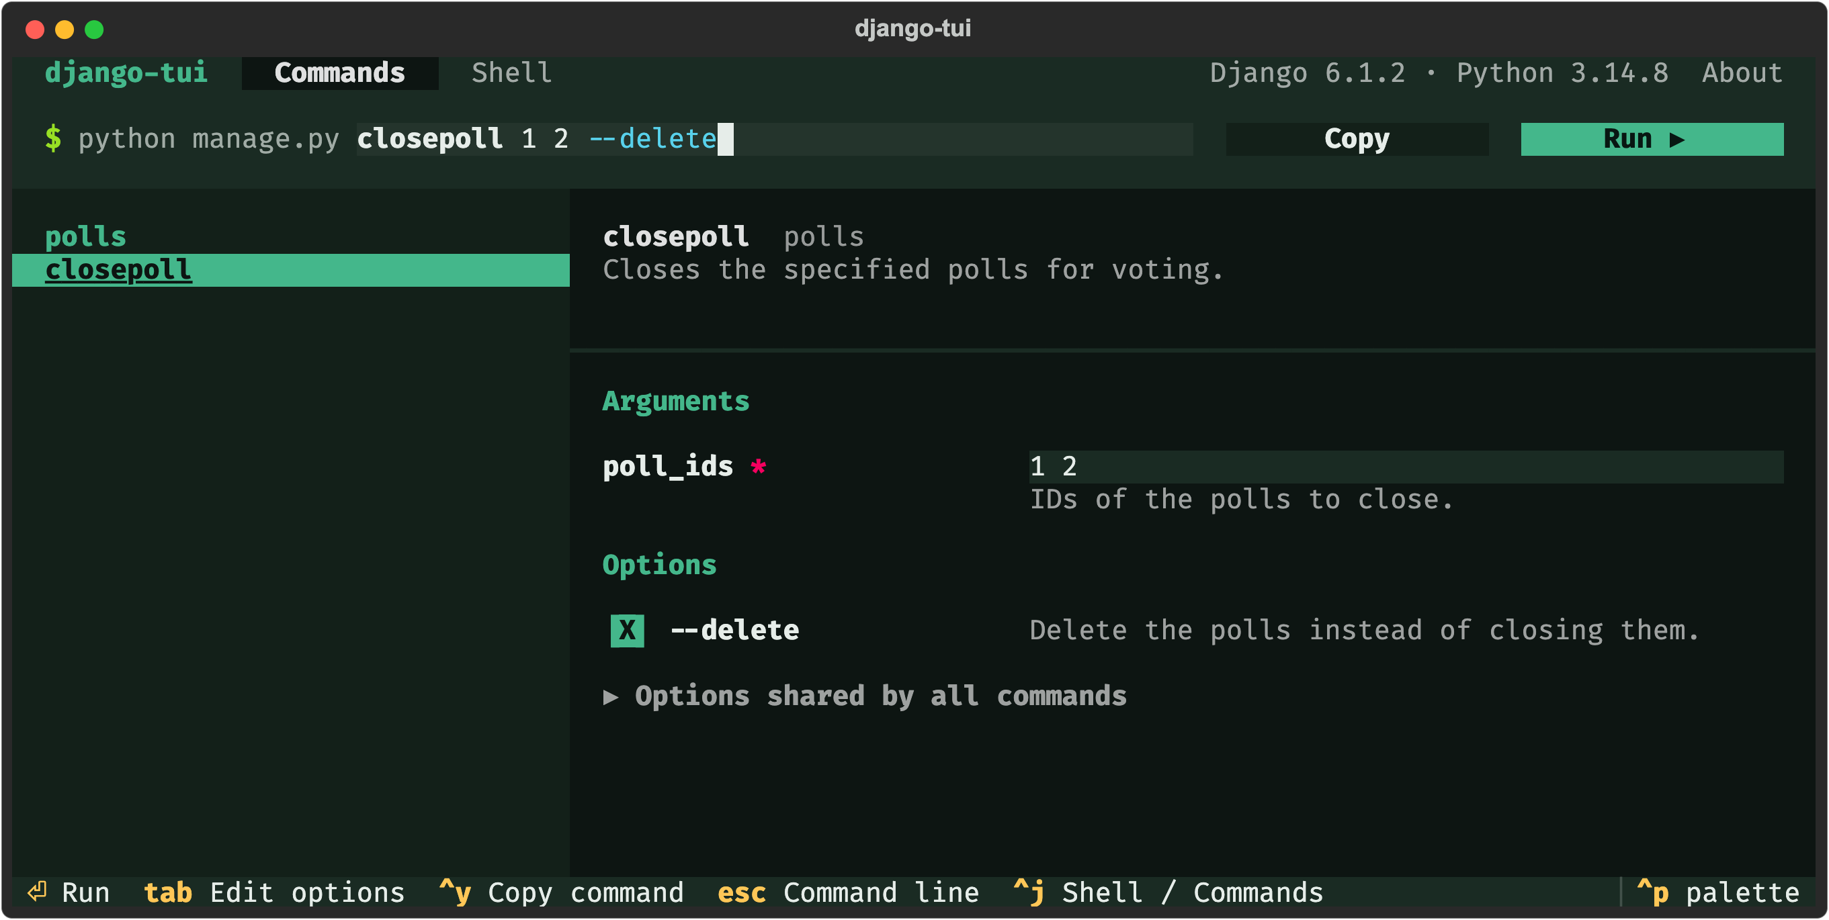
Task: Click the return key icon in footer
Action: point(37,892)
